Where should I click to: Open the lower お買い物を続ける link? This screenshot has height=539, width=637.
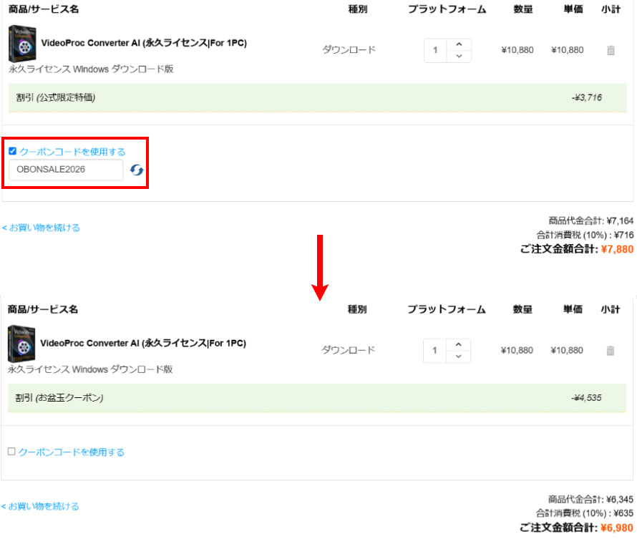coord(40,506)
